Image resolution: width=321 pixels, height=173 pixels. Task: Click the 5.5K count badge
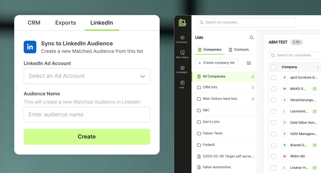[x=296, y=42]
